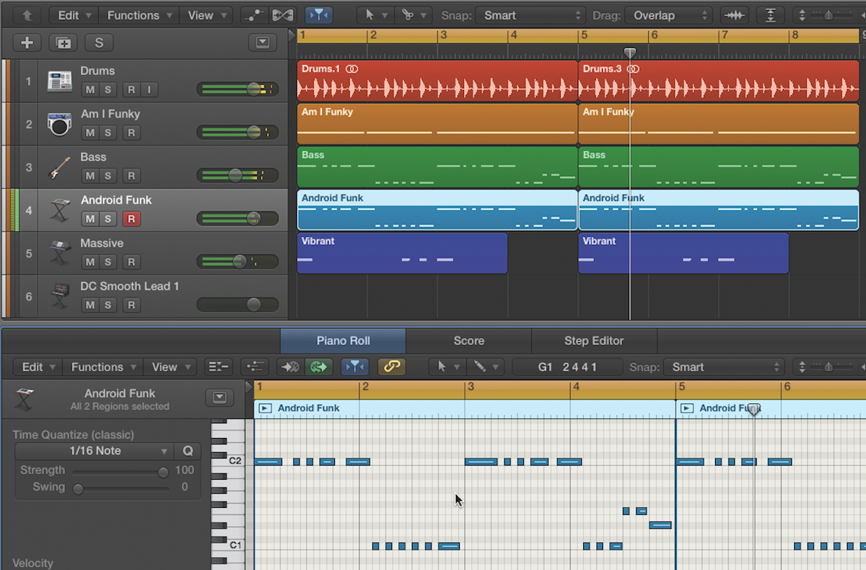
Task: Toggle Catch Playhead in the tracks toolbar
Action: tap(318, 15)
